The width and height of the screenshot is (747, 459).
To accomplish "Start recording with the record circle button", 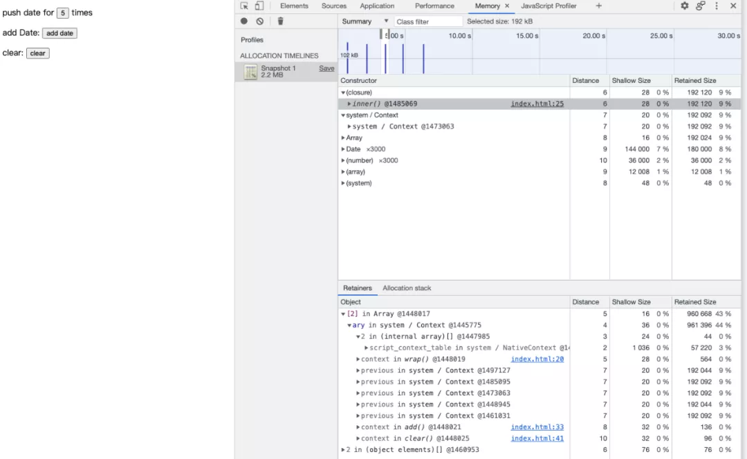I will pyautogui.click(x=244, y=21).
